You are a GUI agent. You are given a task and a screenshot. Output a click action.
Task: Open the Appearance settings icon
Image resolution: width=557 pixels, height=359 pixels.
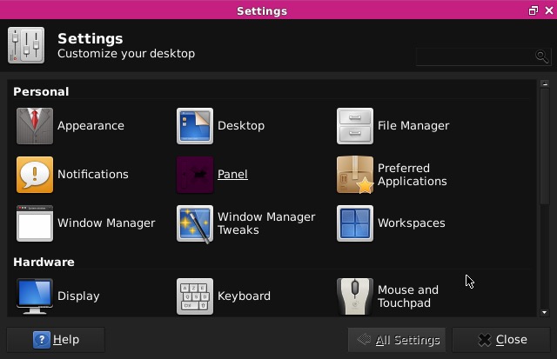35,126
